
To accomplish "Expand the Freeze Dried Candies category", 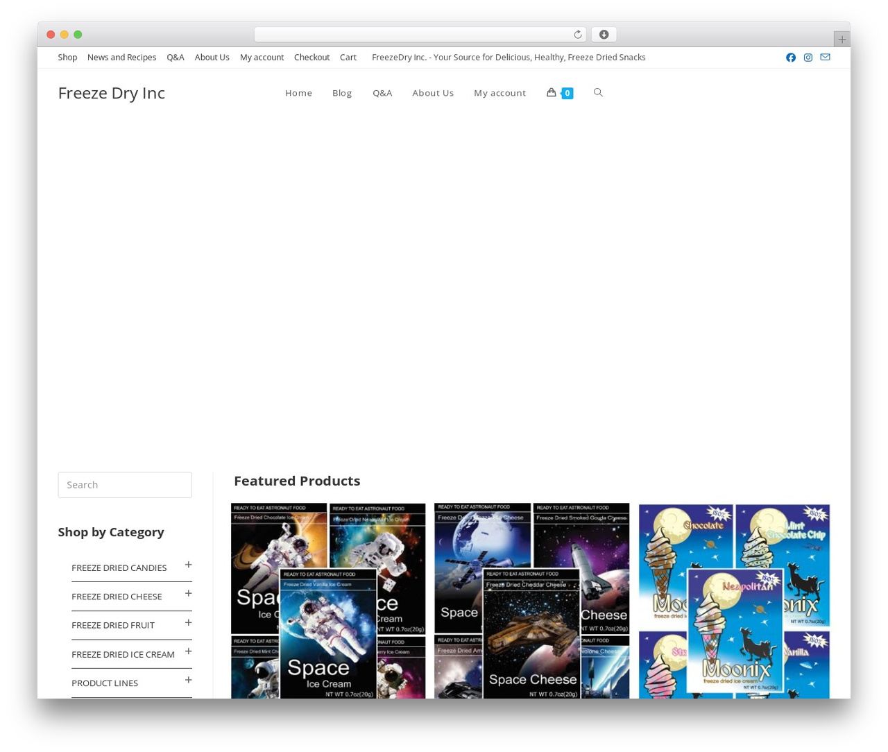I will tap(188, 565).
